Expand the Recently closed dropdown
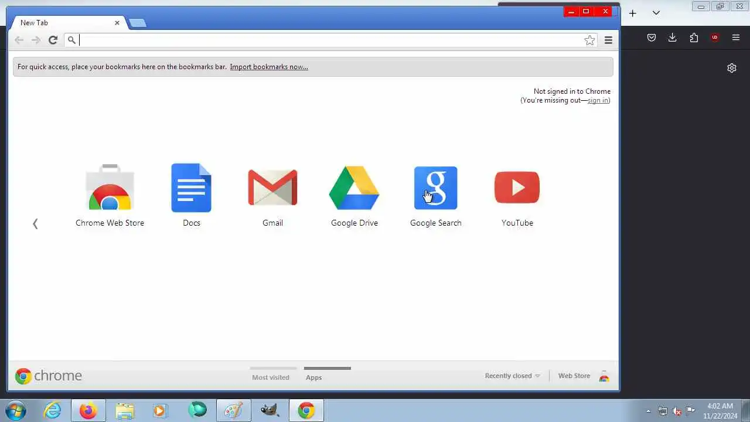Screen dimensions: 750x422 point(512,376)
